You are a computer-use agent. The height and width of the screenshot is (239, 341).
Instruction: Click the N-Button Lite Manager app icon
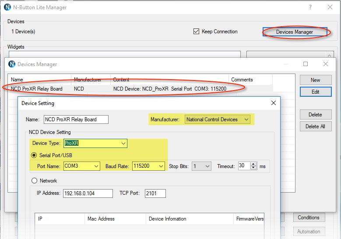pos(7,7)
